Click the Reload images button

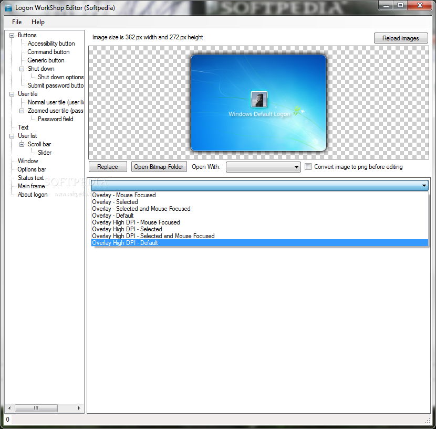(401, 38)
